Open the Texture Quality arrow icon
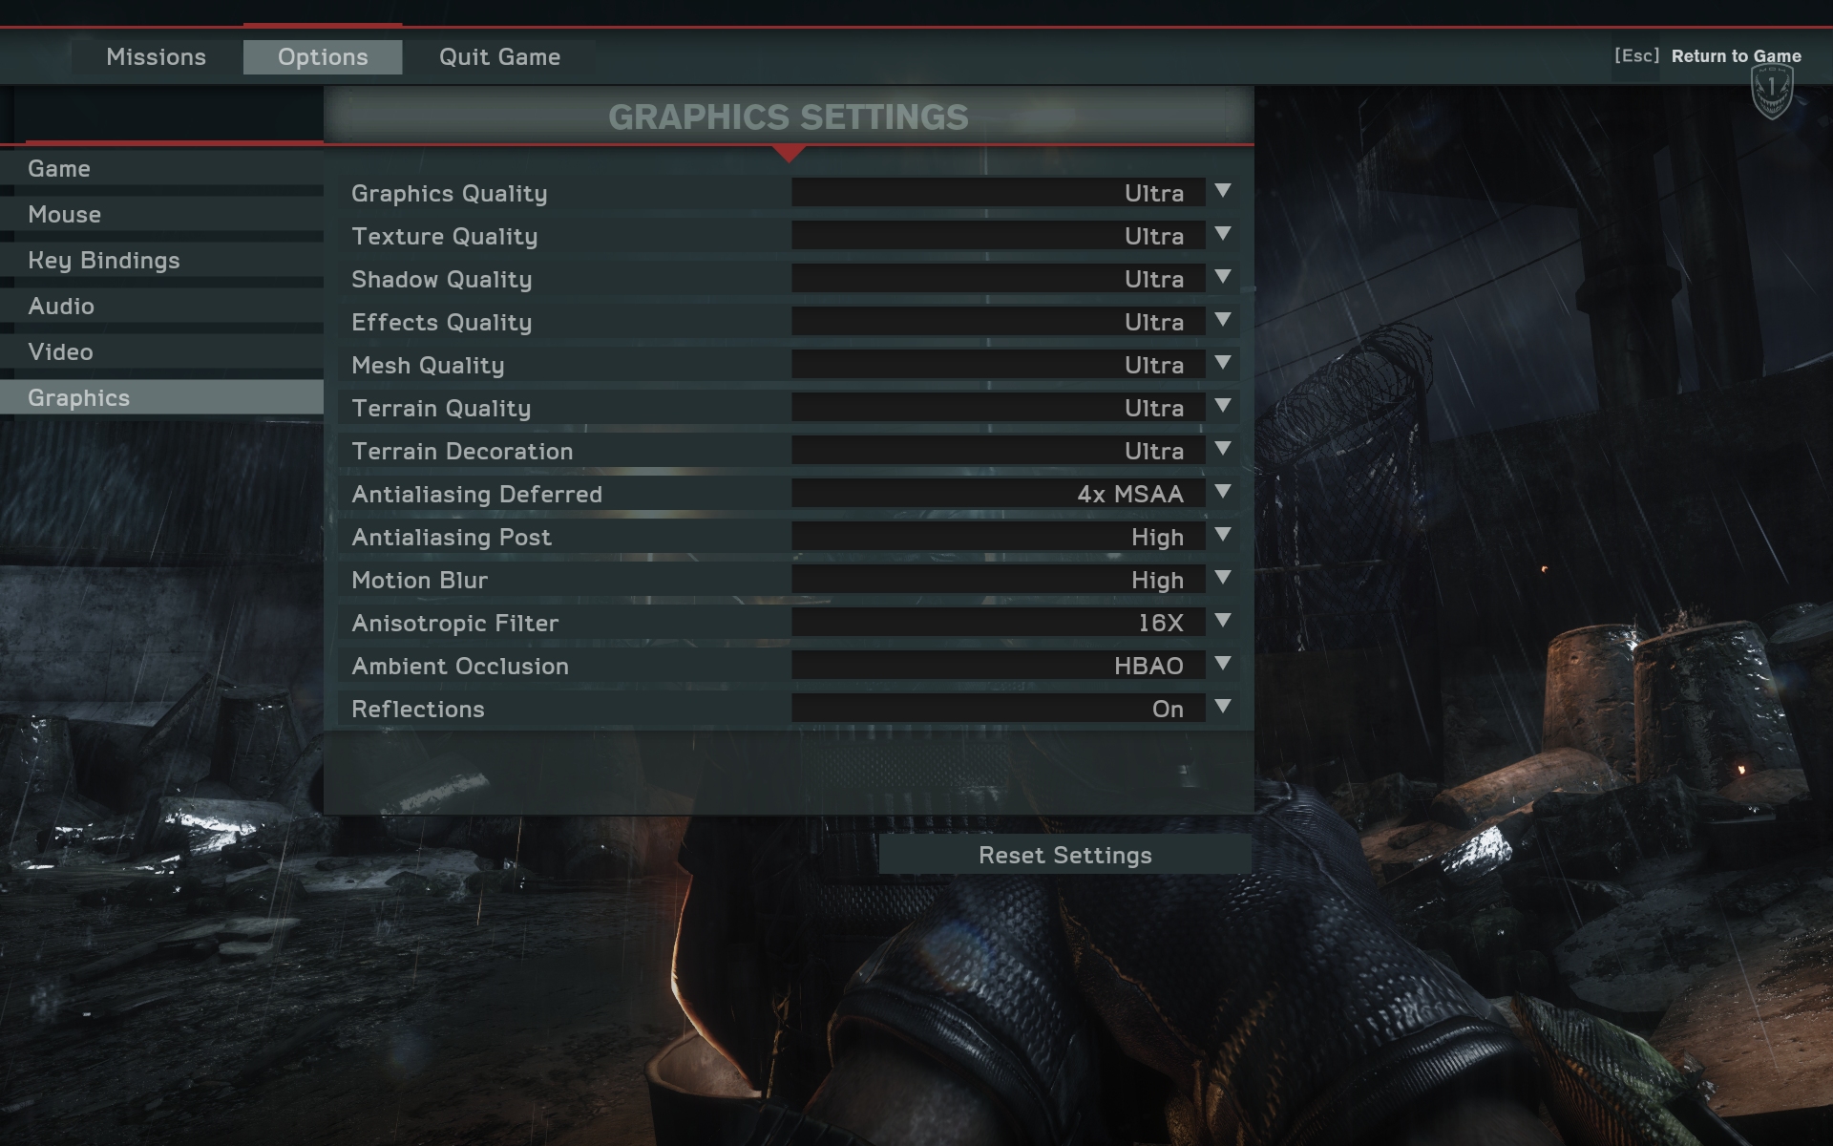 pos(1222,234)
